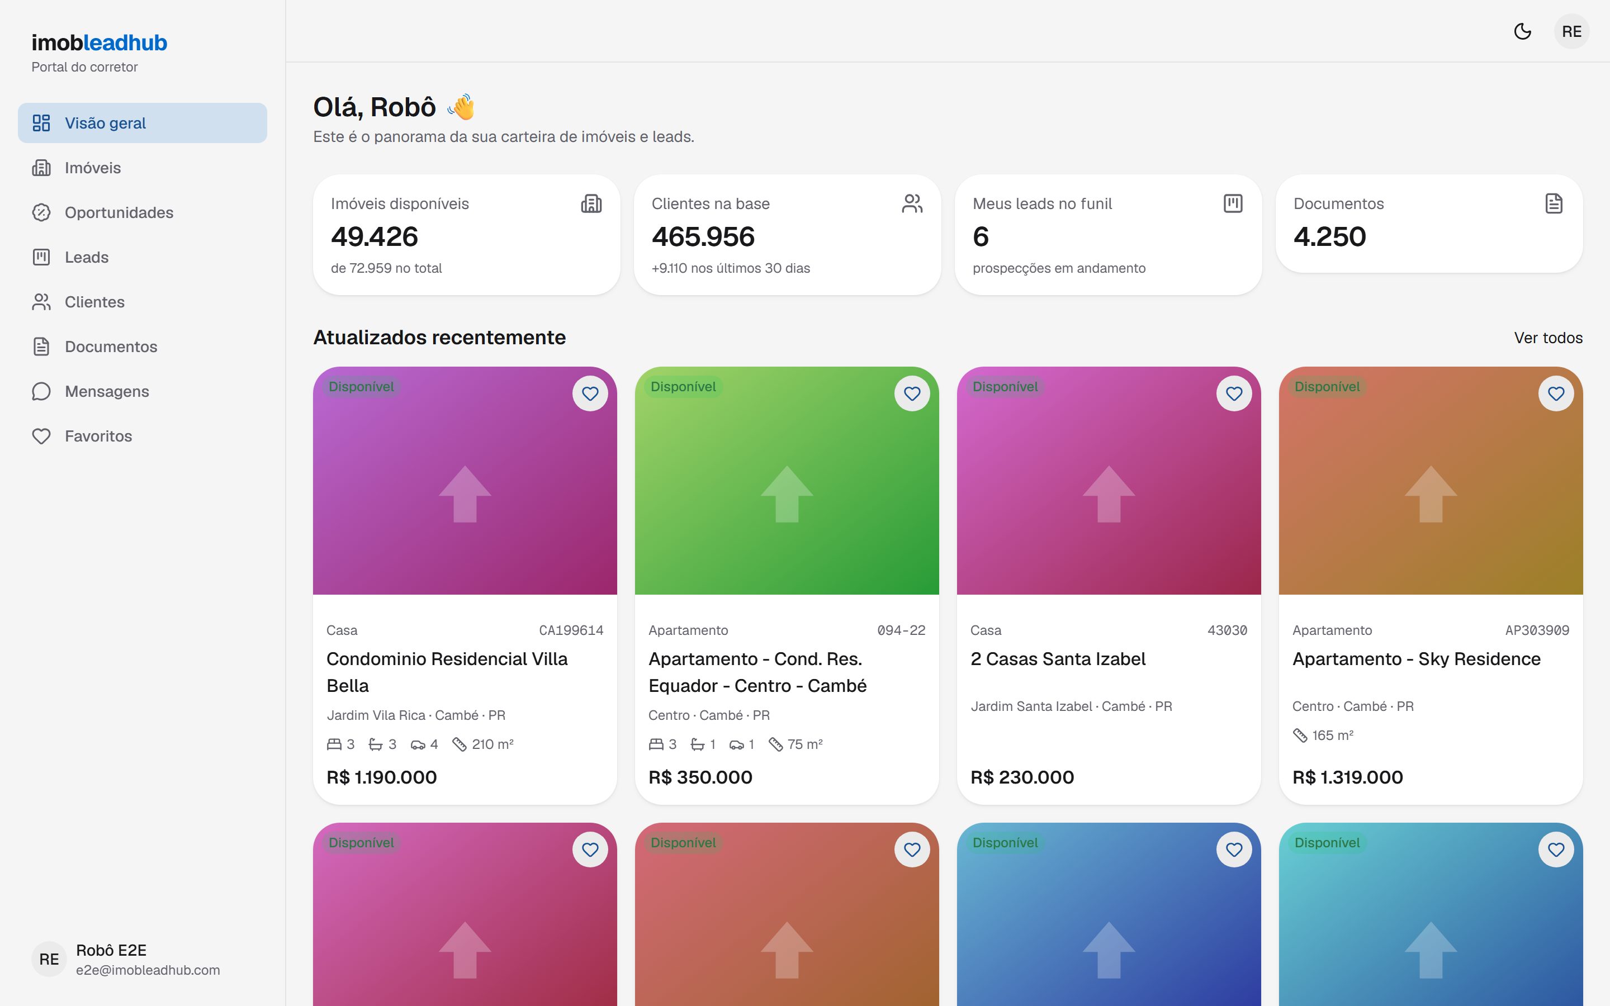
Task: Click the price R$ 1.190.000
Action: click(382, 777)
